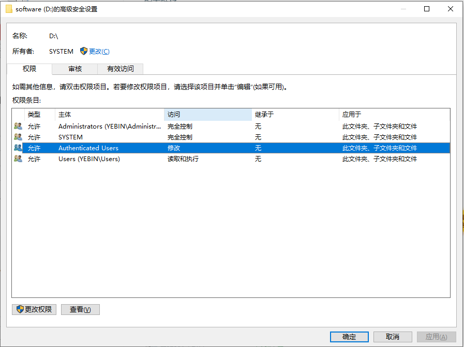The width and height of the screenshot is (464, 347).
Task: Click 允许 type in the Users row
Action: 34,159
